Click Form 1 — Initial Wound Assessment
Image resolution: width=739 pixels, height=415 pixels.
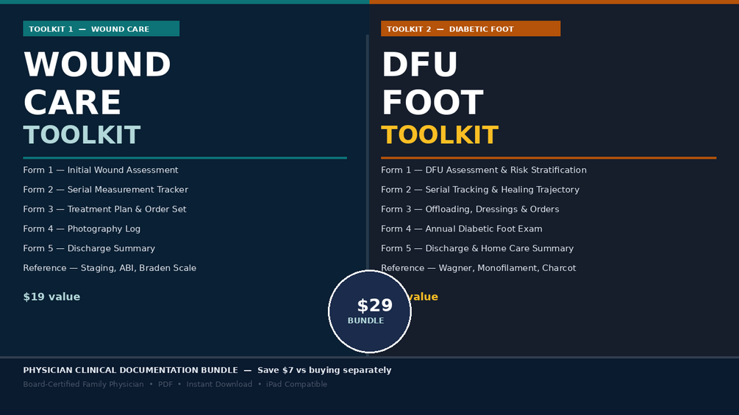[101, 170]
